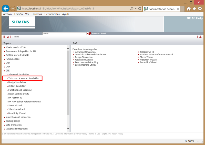Click the Topics scrollbar up arrow

pyautogui.click(x=68, y=48)
